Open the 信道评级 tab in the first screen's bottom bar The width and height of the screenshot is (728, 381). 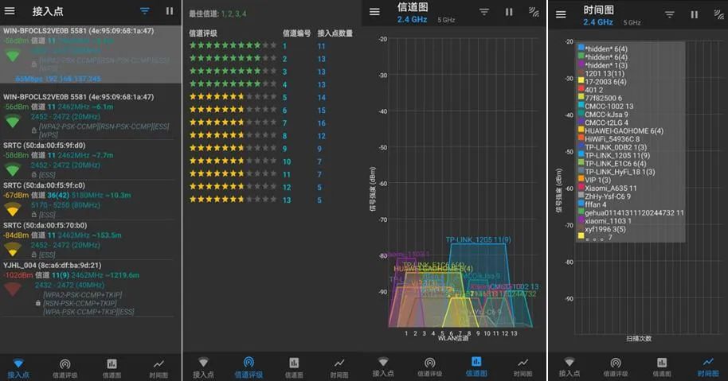[x=65, y=368]
